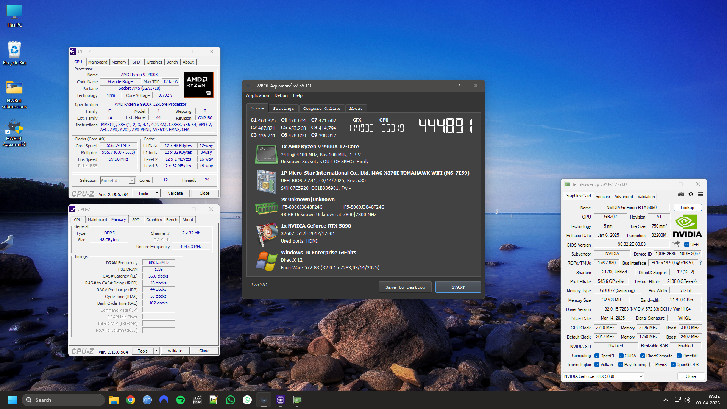The image size is (727, 409).
Task: Click Save to desktop button
Action: (x=405, y=287)
